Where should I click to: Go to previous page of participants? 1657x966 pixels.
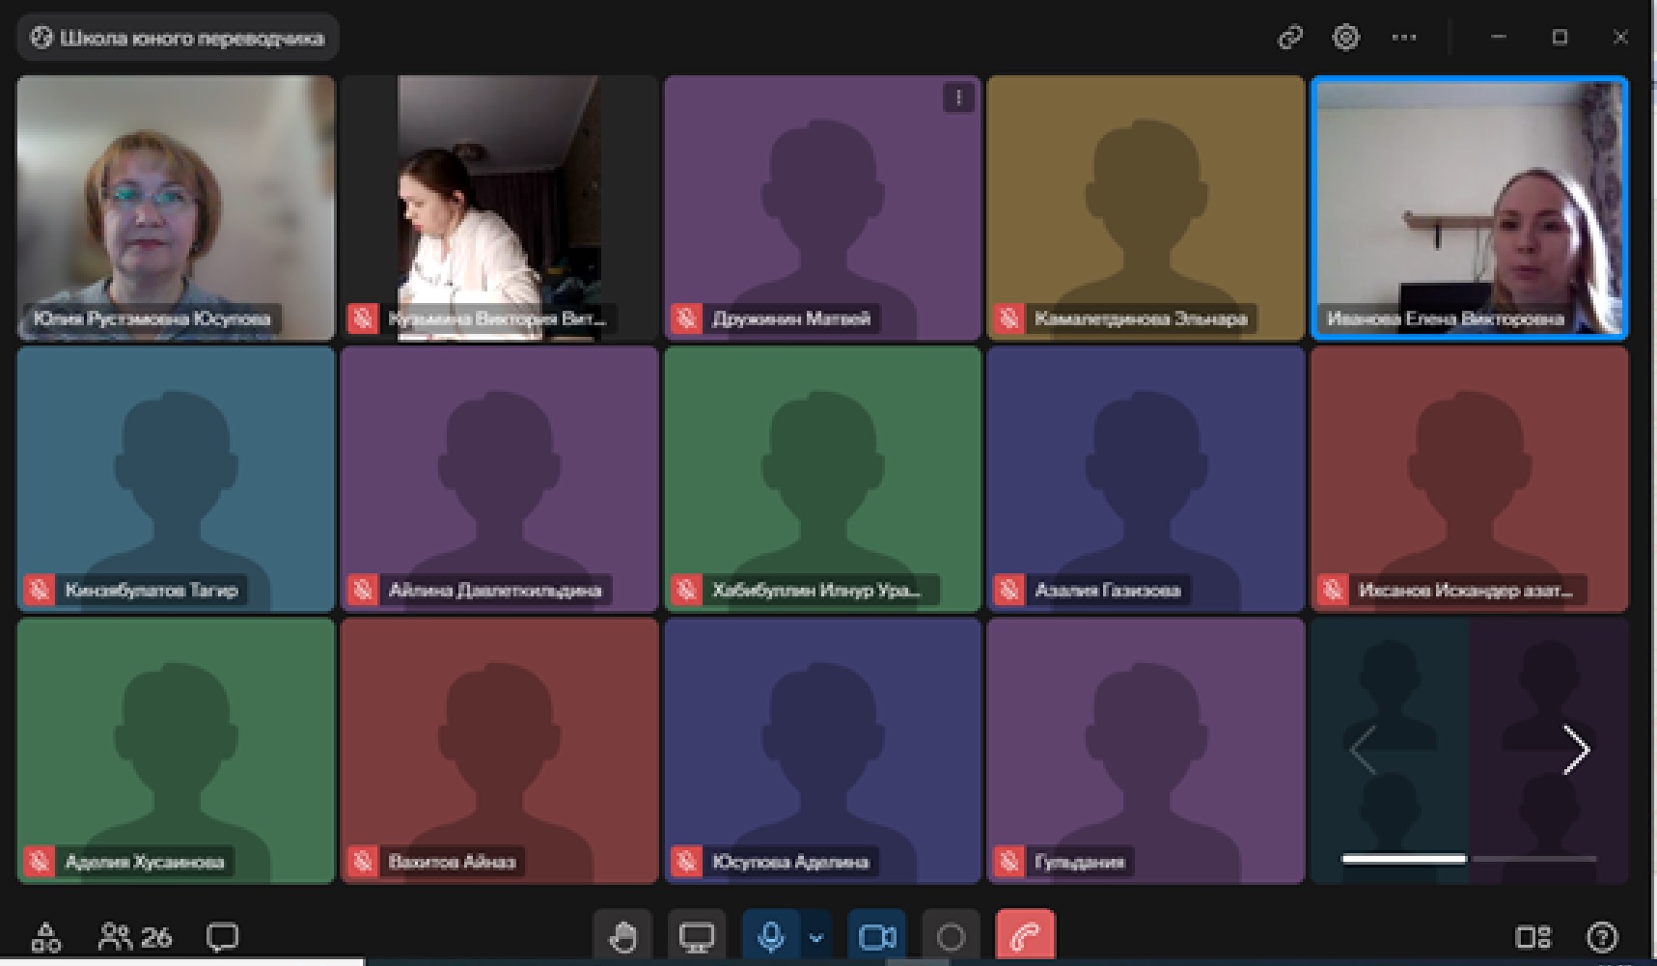1363,750
